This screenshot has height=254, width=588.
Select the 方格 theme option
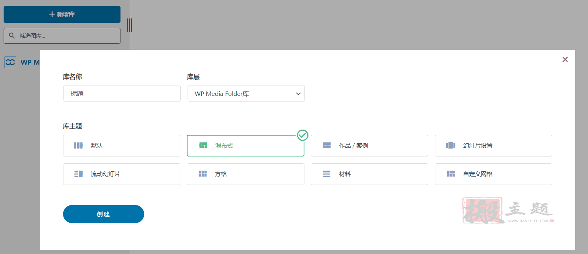click(x=245, y=174)
